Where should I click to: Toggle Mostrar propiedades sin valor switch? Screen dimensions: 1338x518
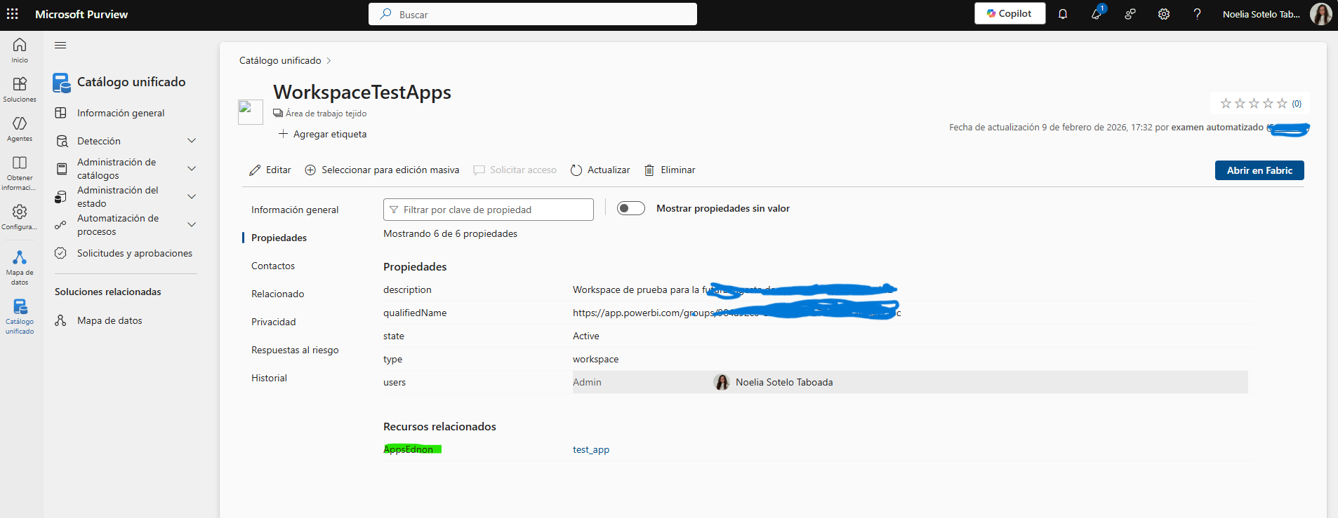(x=631, y=208)
